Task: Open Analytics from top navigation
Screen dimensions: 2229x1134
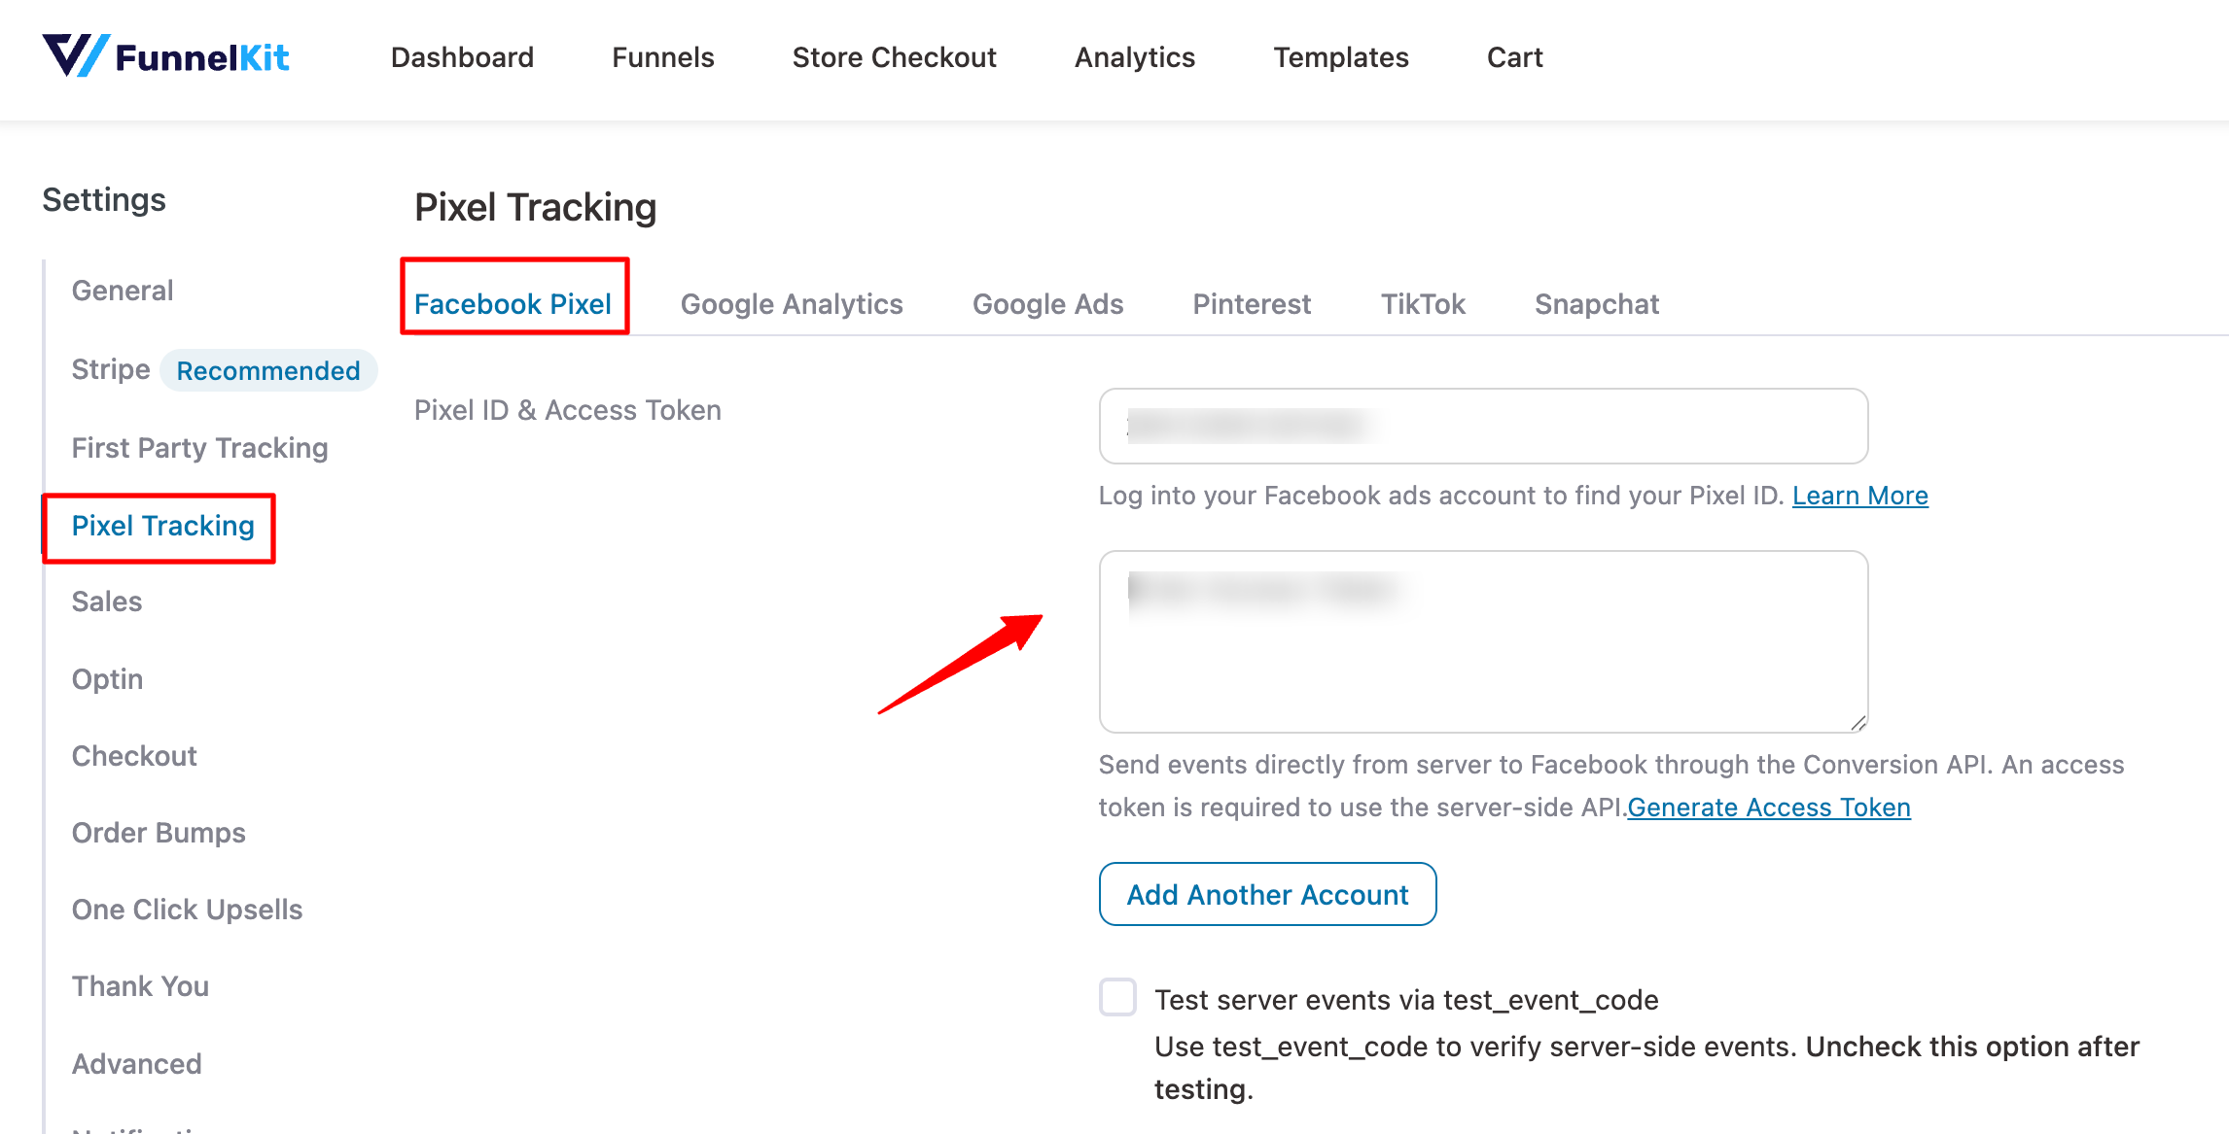Action: click(x=1135, y=57)
